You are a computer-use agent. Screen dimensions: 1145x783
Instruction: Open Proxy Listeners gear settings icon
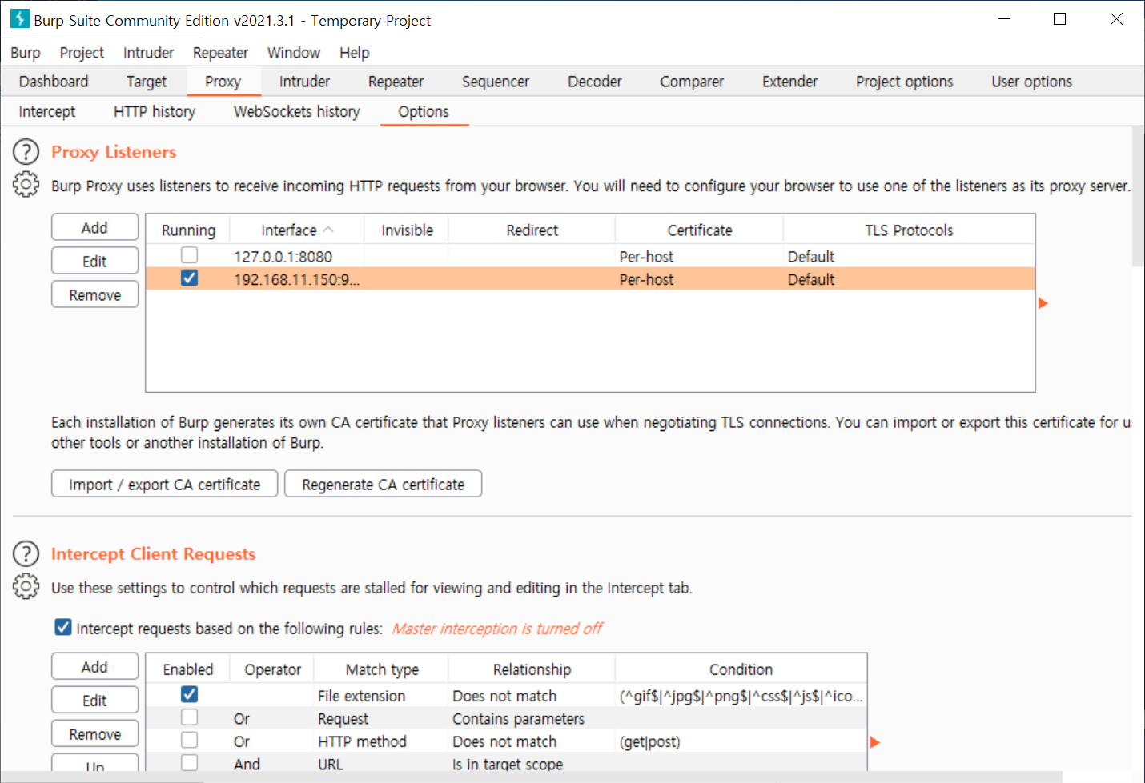click(x=26, y=185)
